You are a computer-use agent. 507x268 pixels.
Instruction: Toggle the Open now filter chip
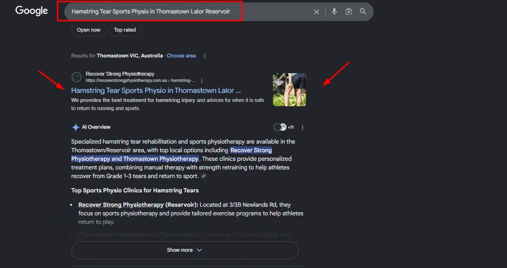coord(89,30)
